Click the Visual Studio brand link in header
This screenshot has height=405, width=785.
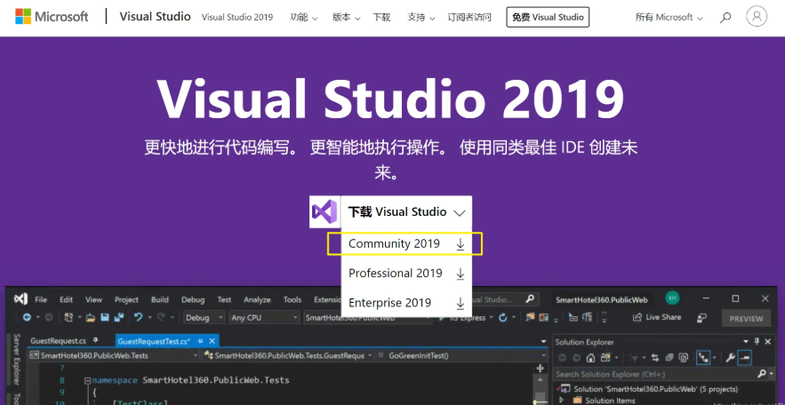coord(156,17)
